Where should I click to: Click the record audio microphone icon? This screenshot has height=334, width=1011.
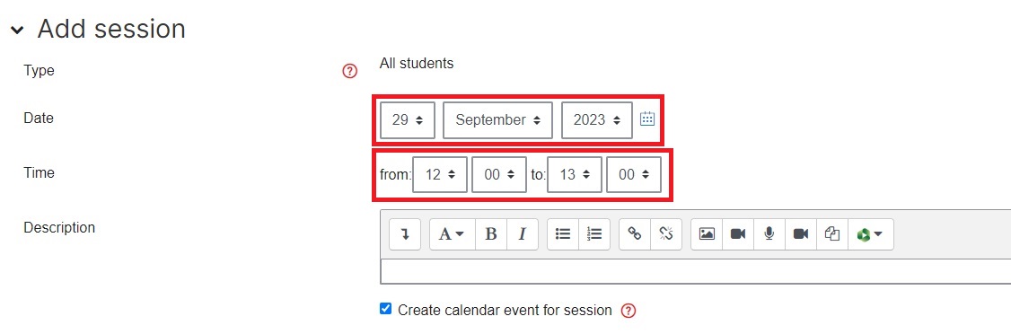[x=769, y=234]
